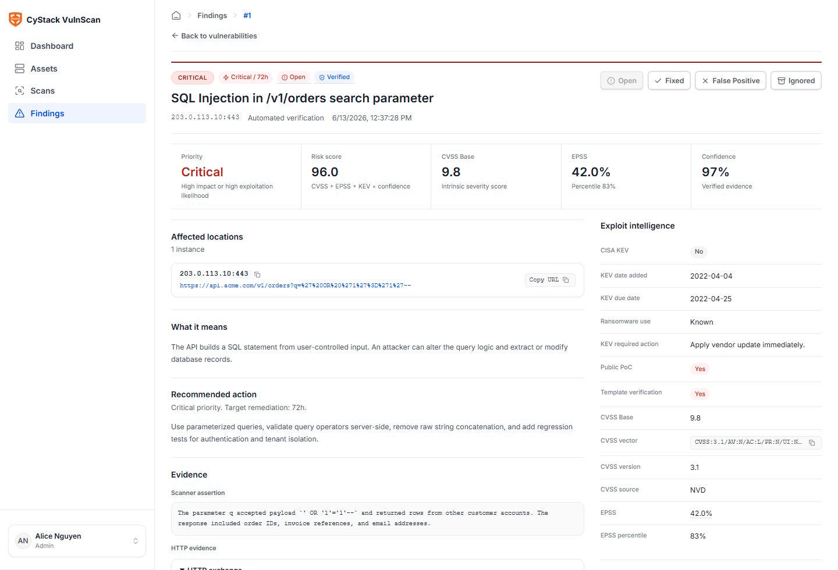The image size is (838, 570).
Task: Click the home breadcrumb icon
Action: (176, 16)
